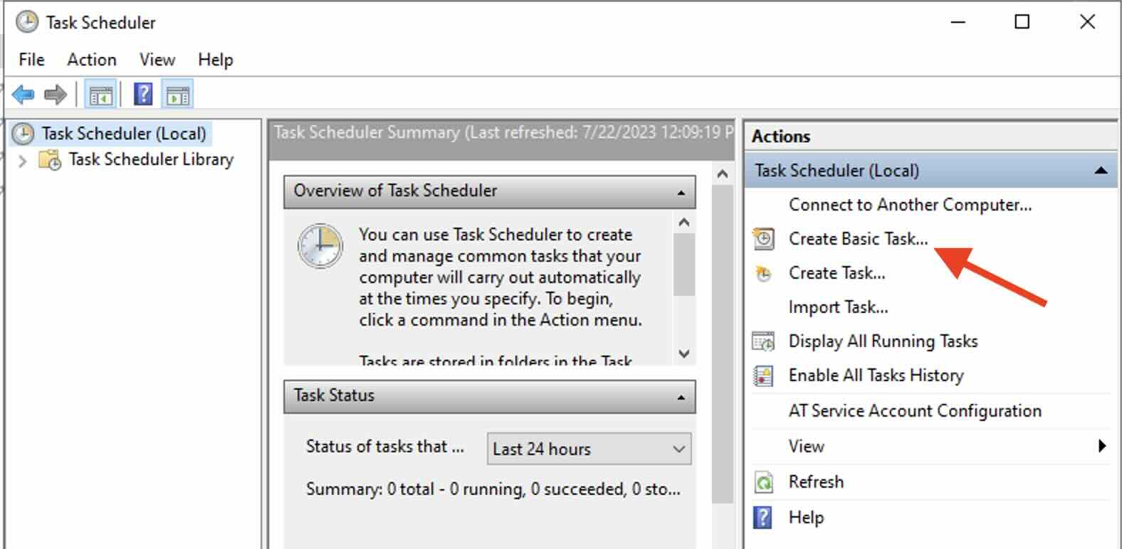
Task: Open the View menu
Action: (x=157, y=60)
